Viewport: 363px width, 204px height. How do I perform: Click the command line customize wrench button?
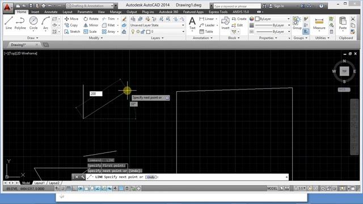click(82, 177)
